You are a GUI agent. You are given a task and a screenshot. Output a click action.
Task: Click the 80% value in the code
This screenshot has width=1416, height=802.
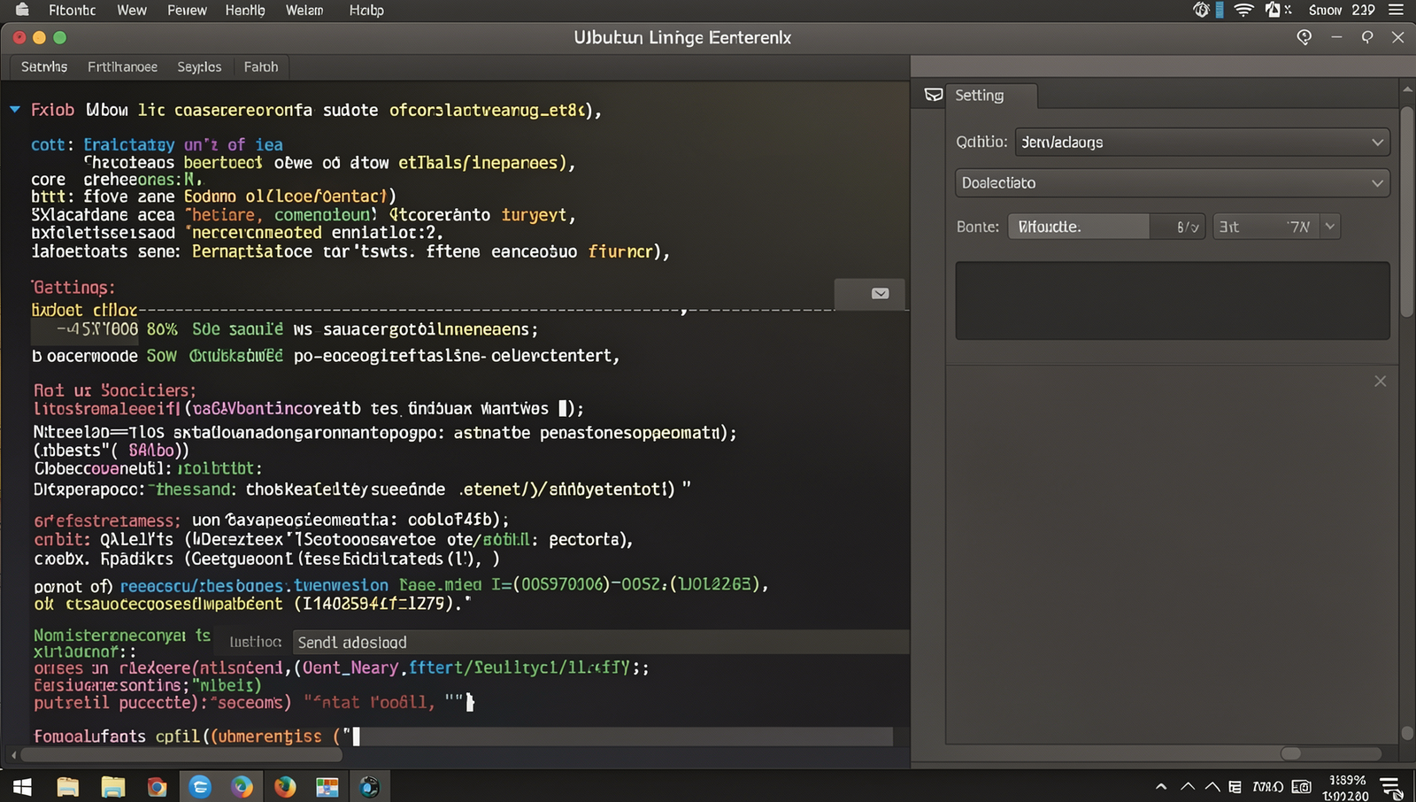point(162,329)
